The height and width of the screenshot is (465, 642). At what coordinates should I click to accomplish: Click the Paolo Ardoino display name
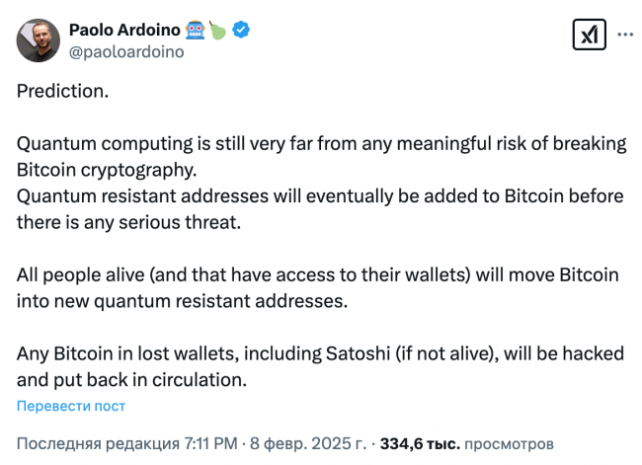pos(124,30)
